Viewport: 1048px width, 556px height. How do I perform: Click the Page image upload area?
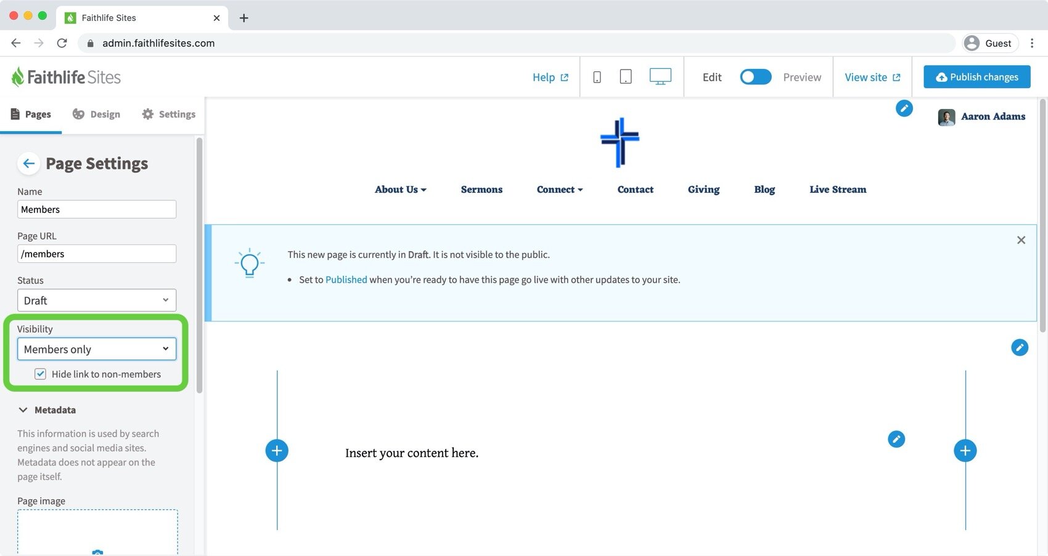tap(97, 533)
